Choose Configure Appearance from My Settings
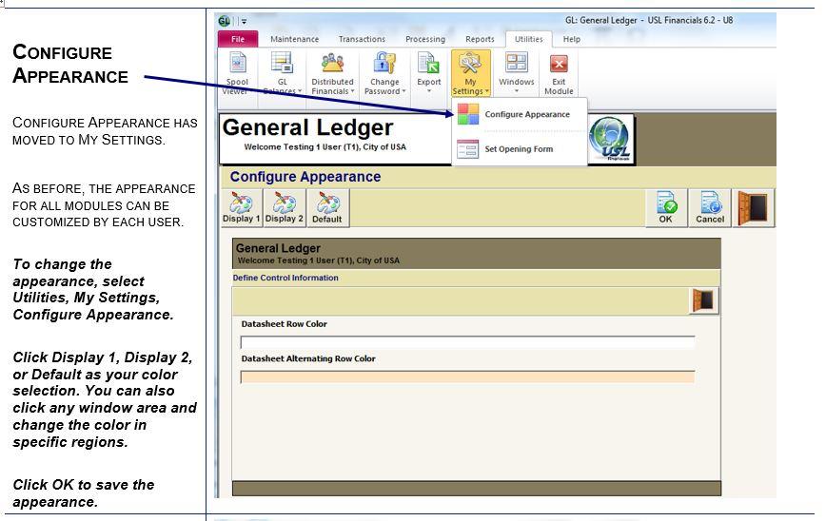826x521 pixels. (520, 114)
